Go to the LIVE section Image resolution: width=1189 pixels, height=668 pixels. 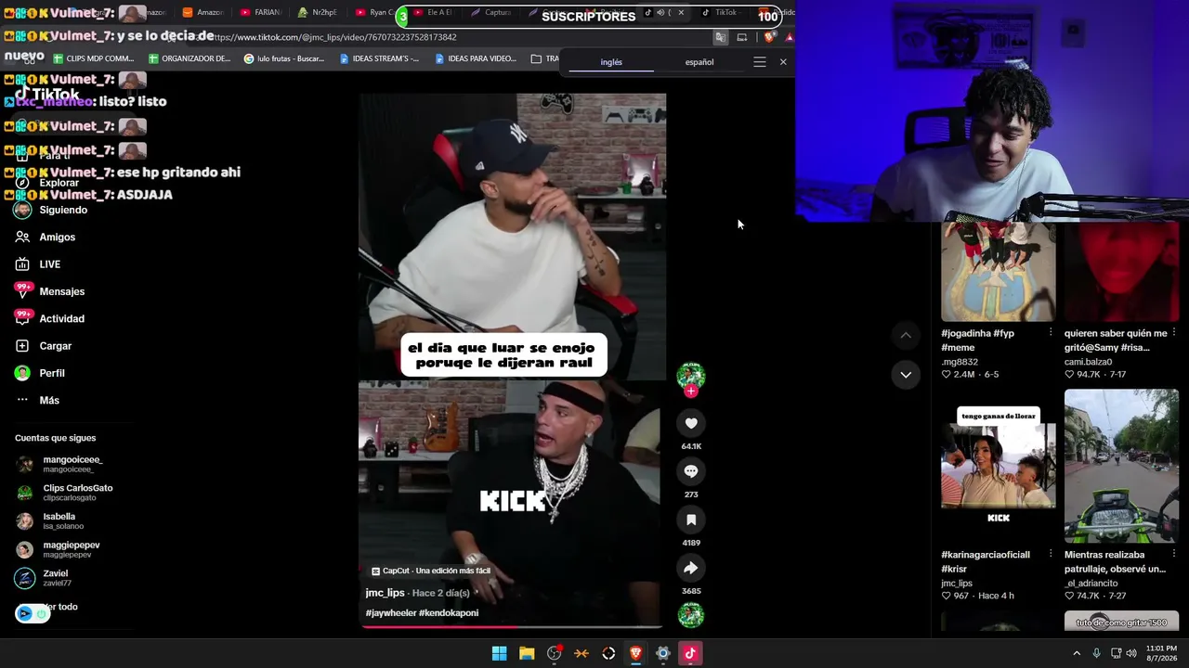38,264
